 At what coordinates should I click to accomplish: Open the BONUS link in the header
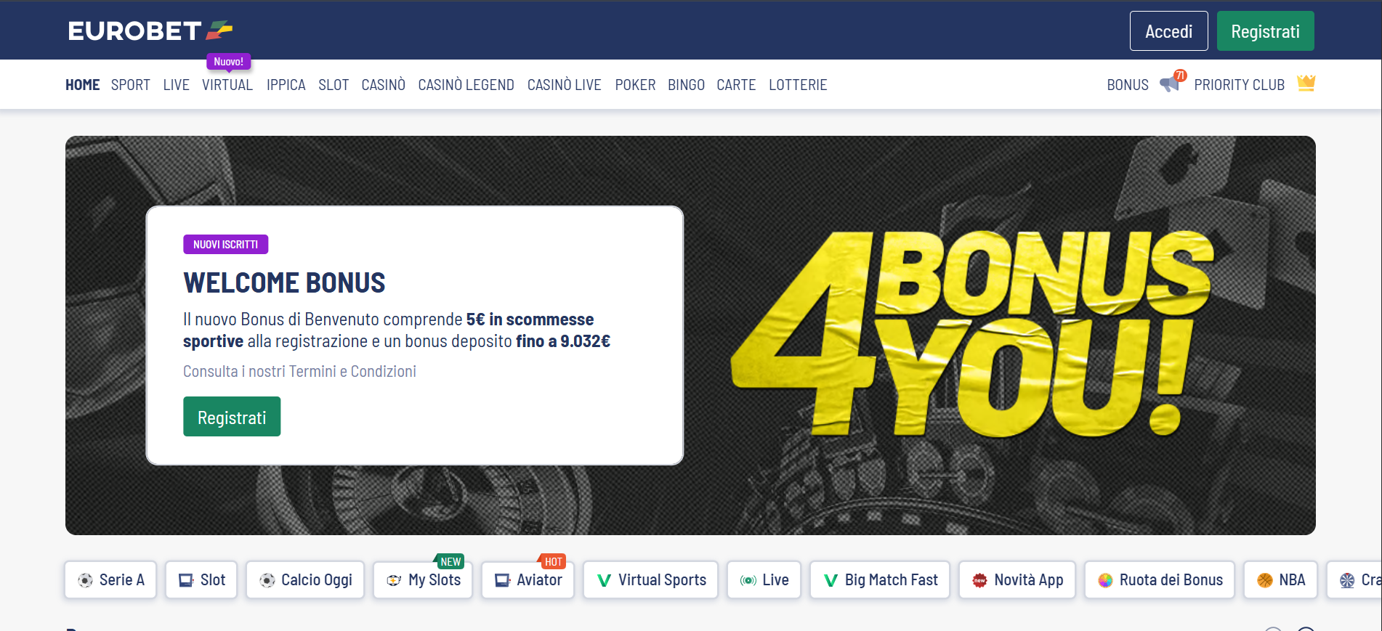(x=1128, y=85)
